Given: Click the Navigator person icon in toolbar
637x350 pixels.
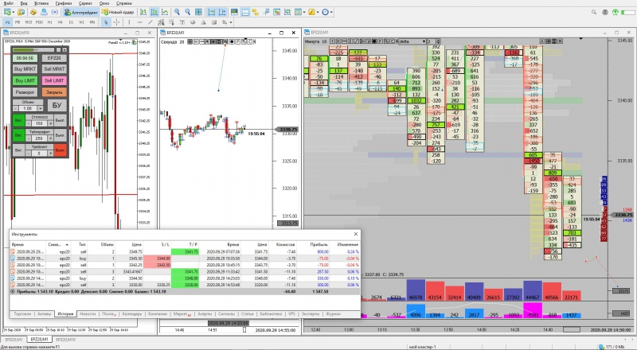Looking at the screenshot, I should click(x=44, y=12).
